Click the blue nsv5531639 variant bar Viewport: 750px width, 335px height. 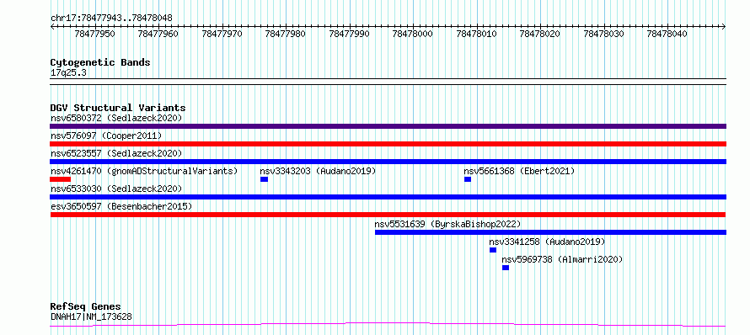click(x=550, y=232)
